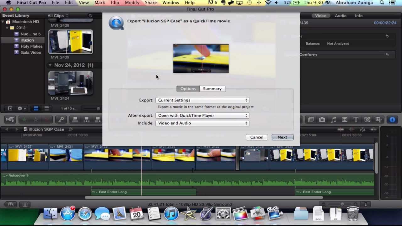Open the browser action gear menu

21,109
